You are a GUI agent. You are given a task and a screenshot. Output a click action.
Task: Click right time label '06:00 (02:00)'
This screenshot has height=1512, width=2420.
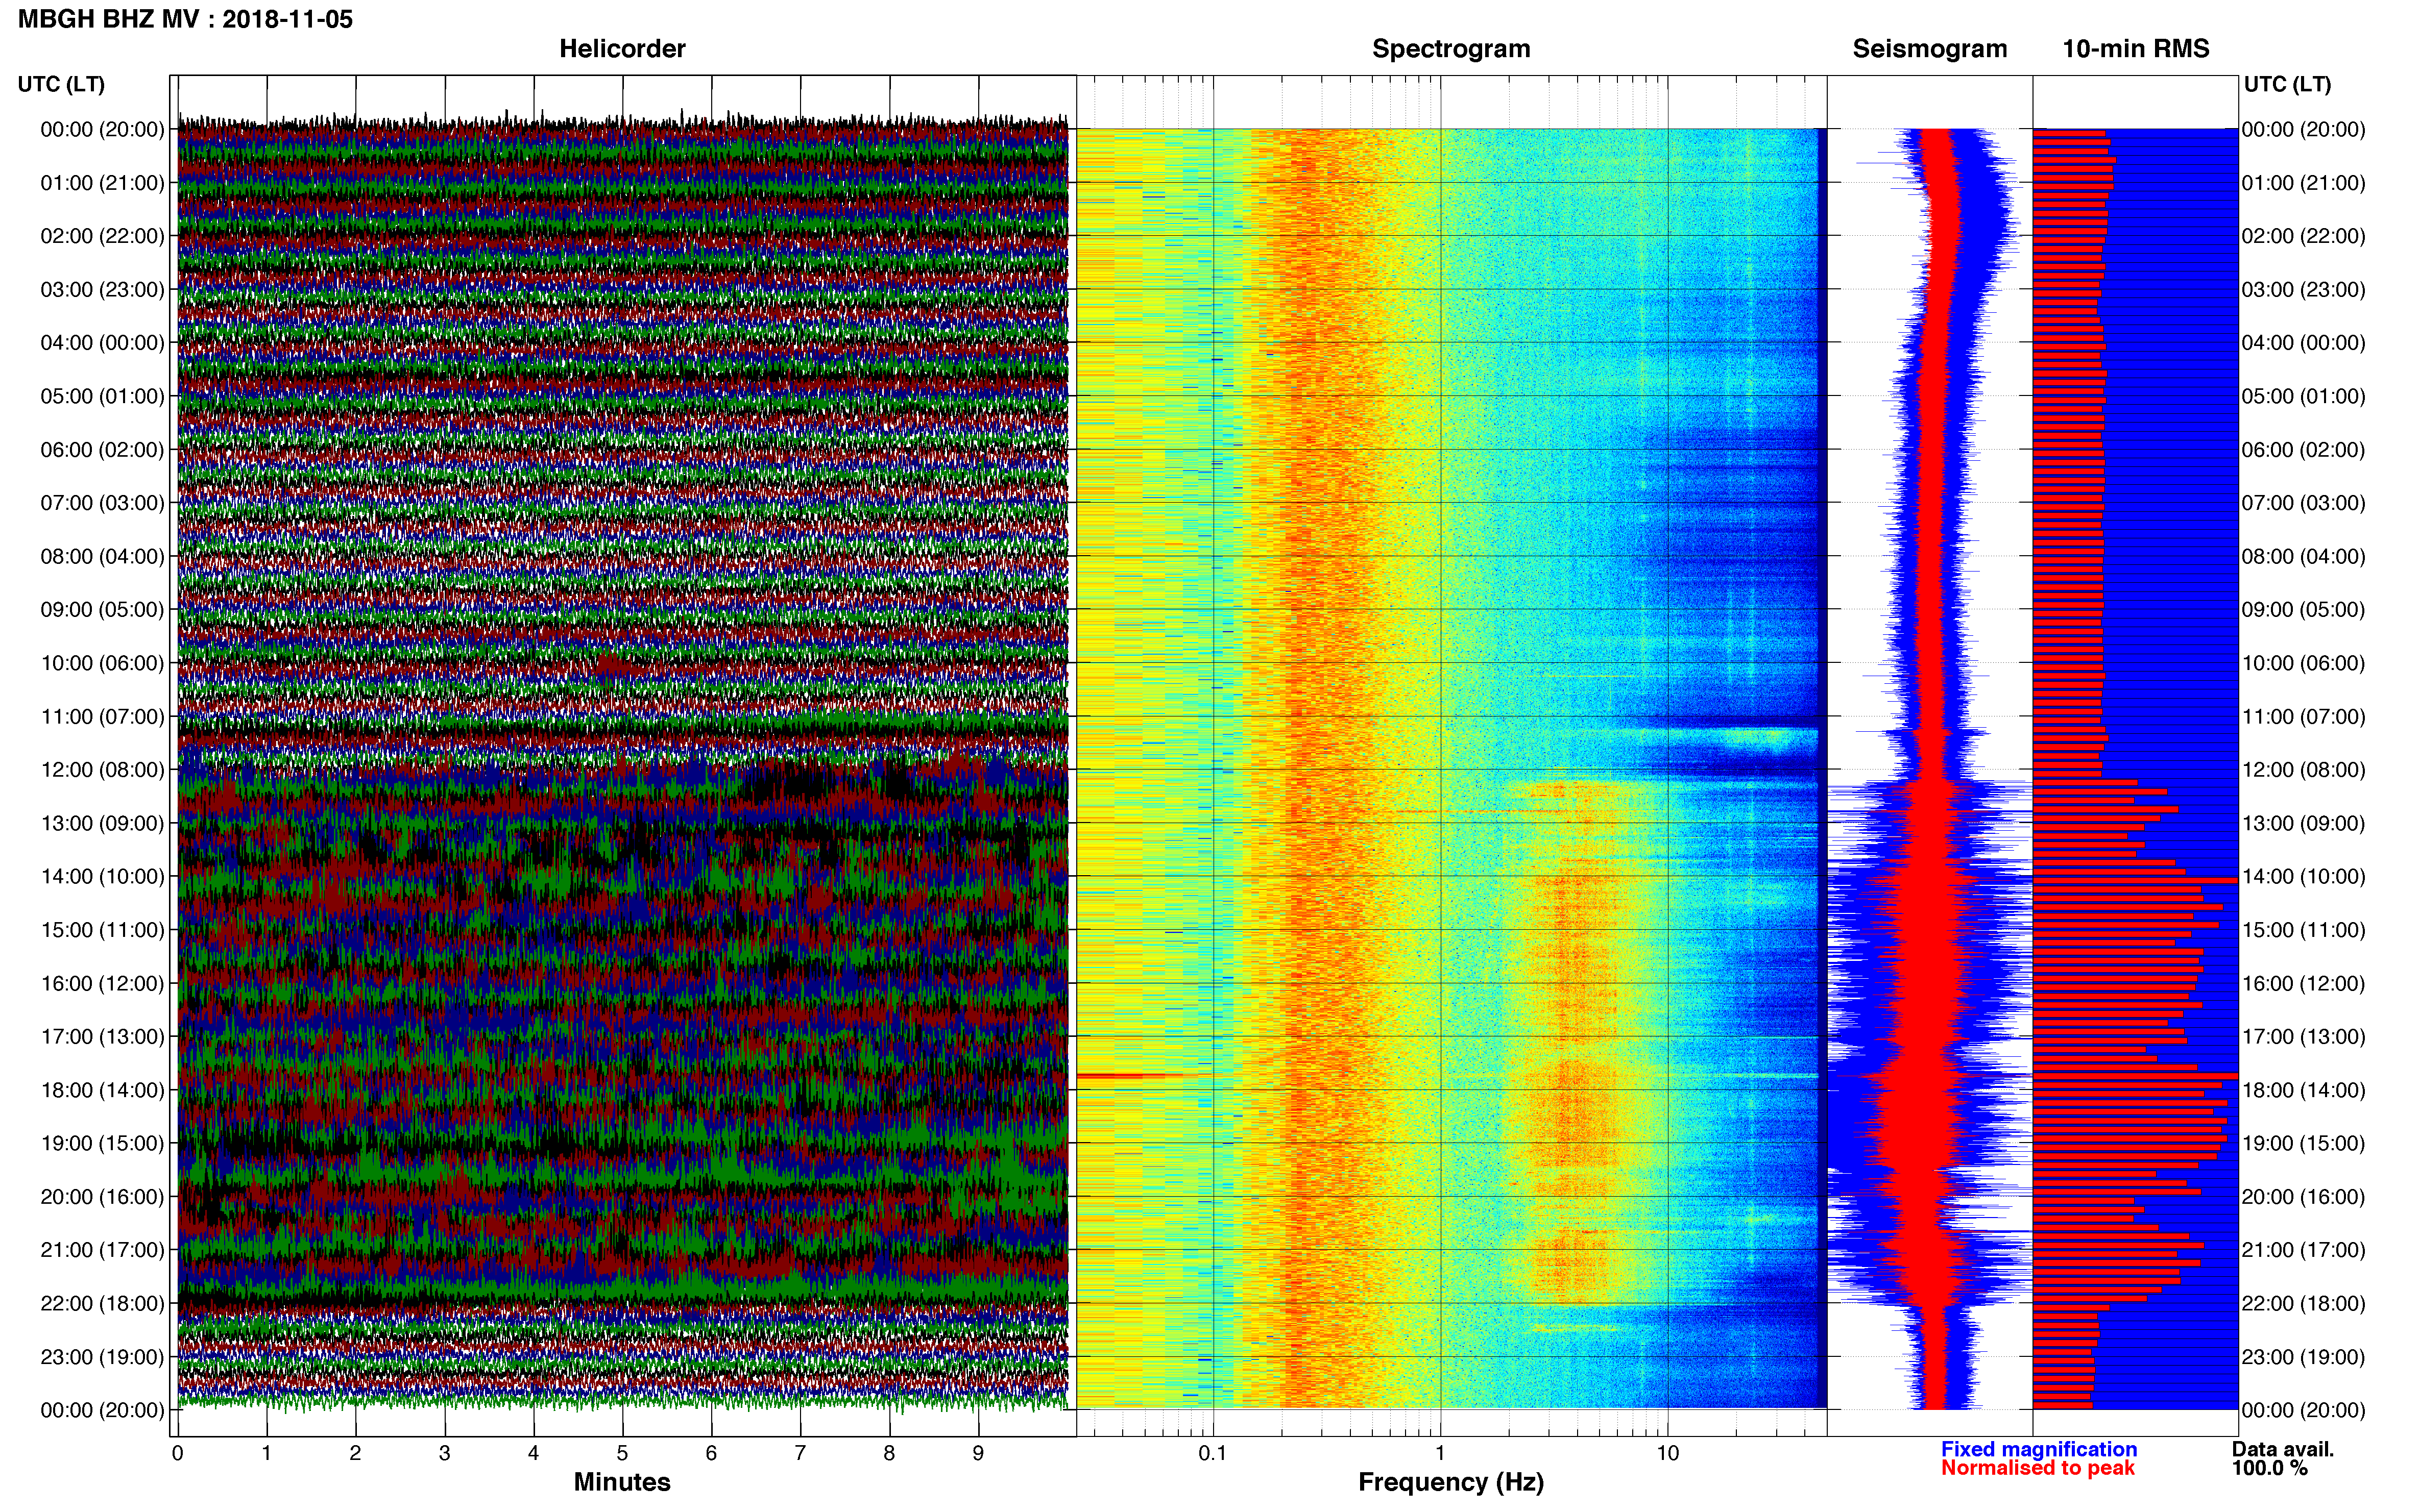click(x=2304, y=450)
